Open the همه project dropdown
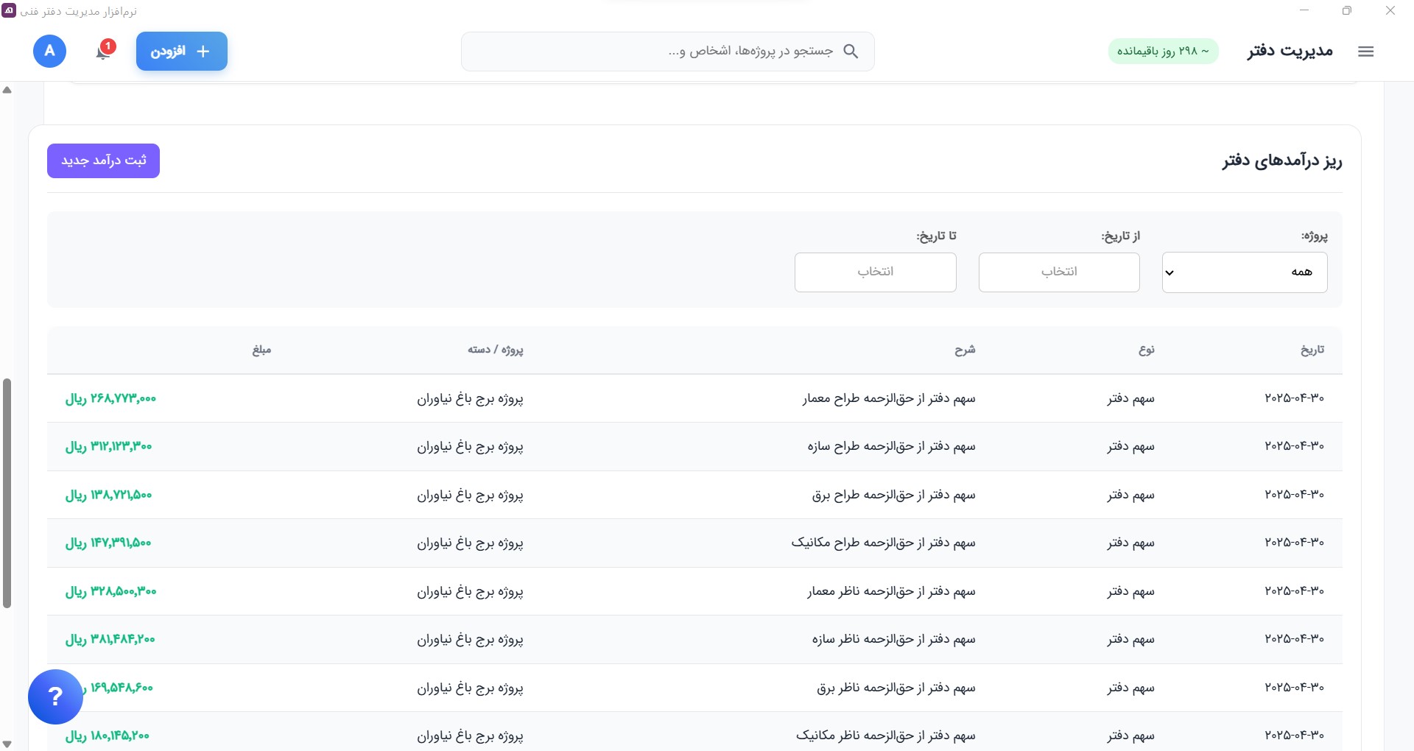1414x751 pixels. pyautogui.click(x=1244, y=272)
